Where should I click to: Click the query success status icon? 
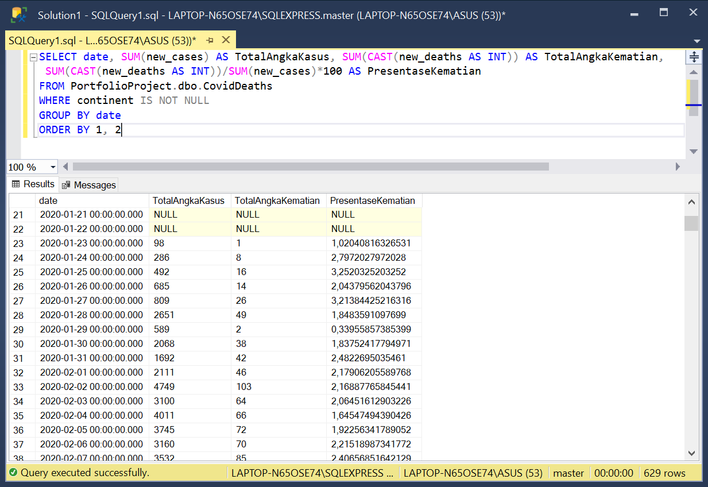click(13, 473)
